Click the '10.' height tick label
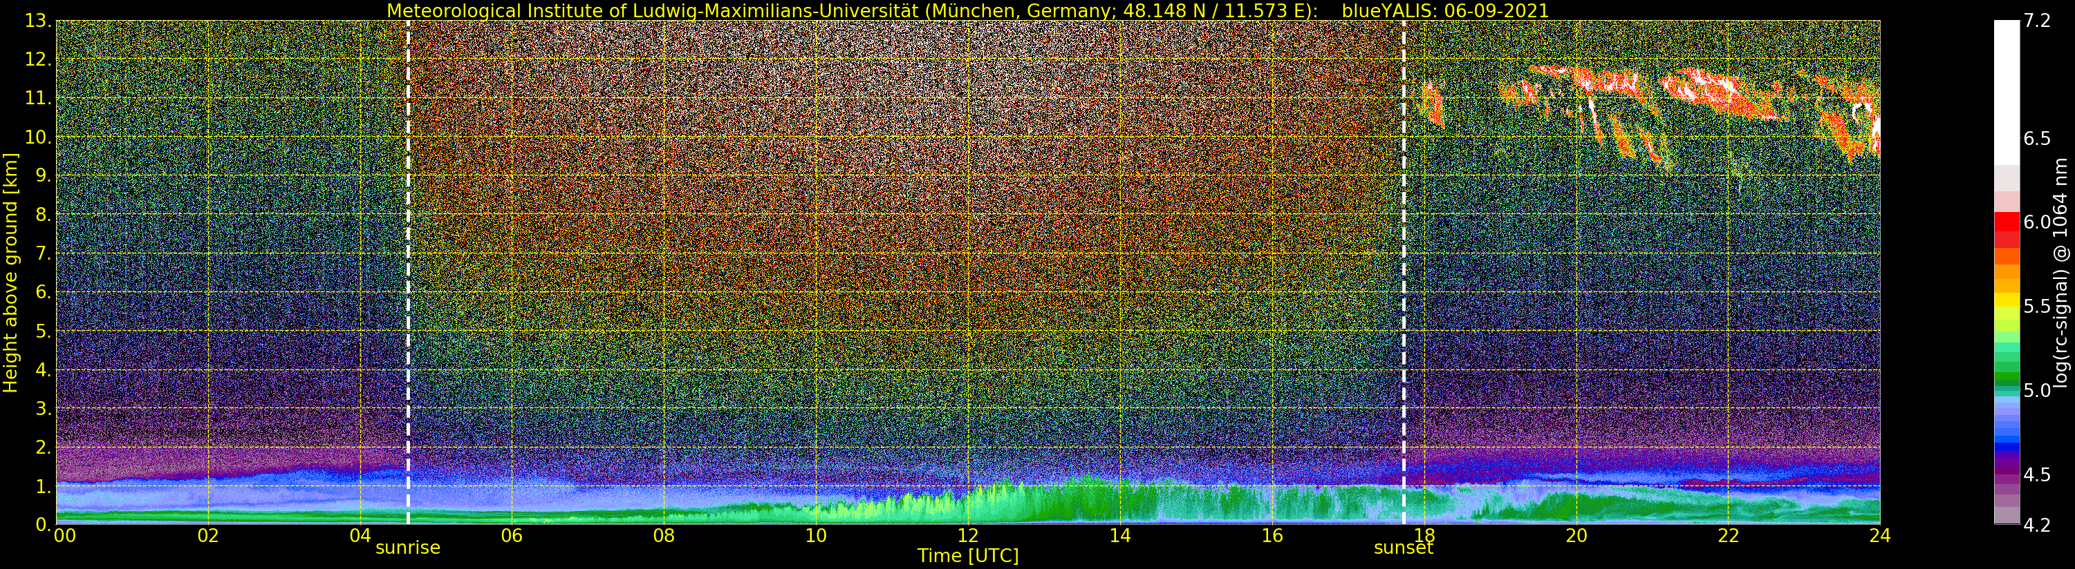 click(x=39, y=137)
